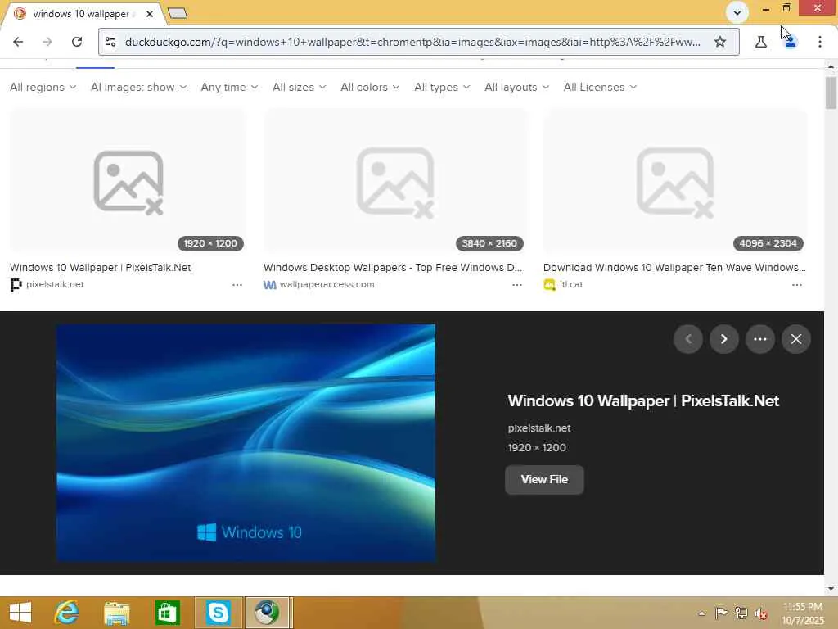Open the tab search dropdown arrow
This screenshot has width=838, height=629.
737,12
